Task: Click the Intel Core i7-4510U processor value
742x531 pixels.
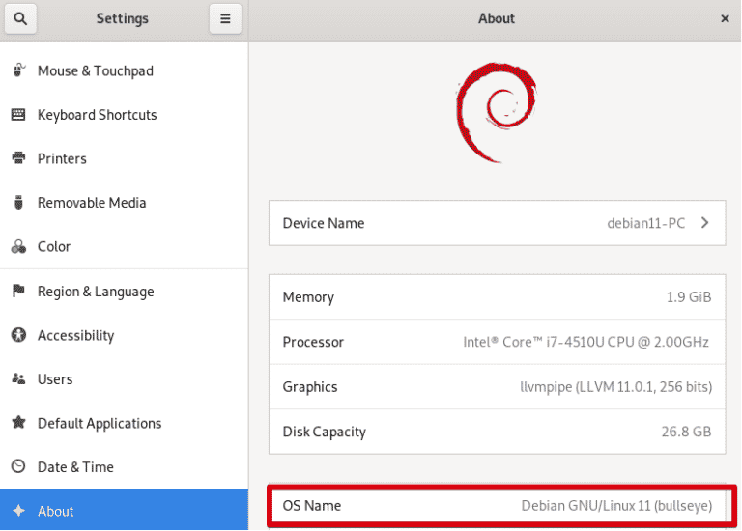Action: pyautogui.click(x=585, y=342)
